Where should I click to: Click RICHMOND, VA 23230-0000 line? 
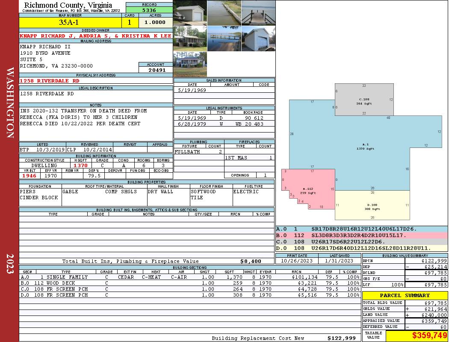pyautogui.click(x=56, y=66)
